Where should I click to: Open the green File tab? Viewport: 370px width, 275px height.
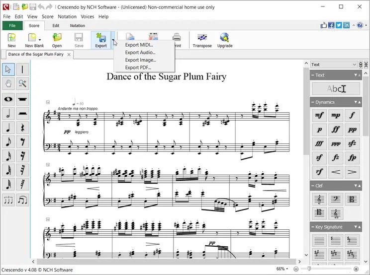[x=12, y=25]
